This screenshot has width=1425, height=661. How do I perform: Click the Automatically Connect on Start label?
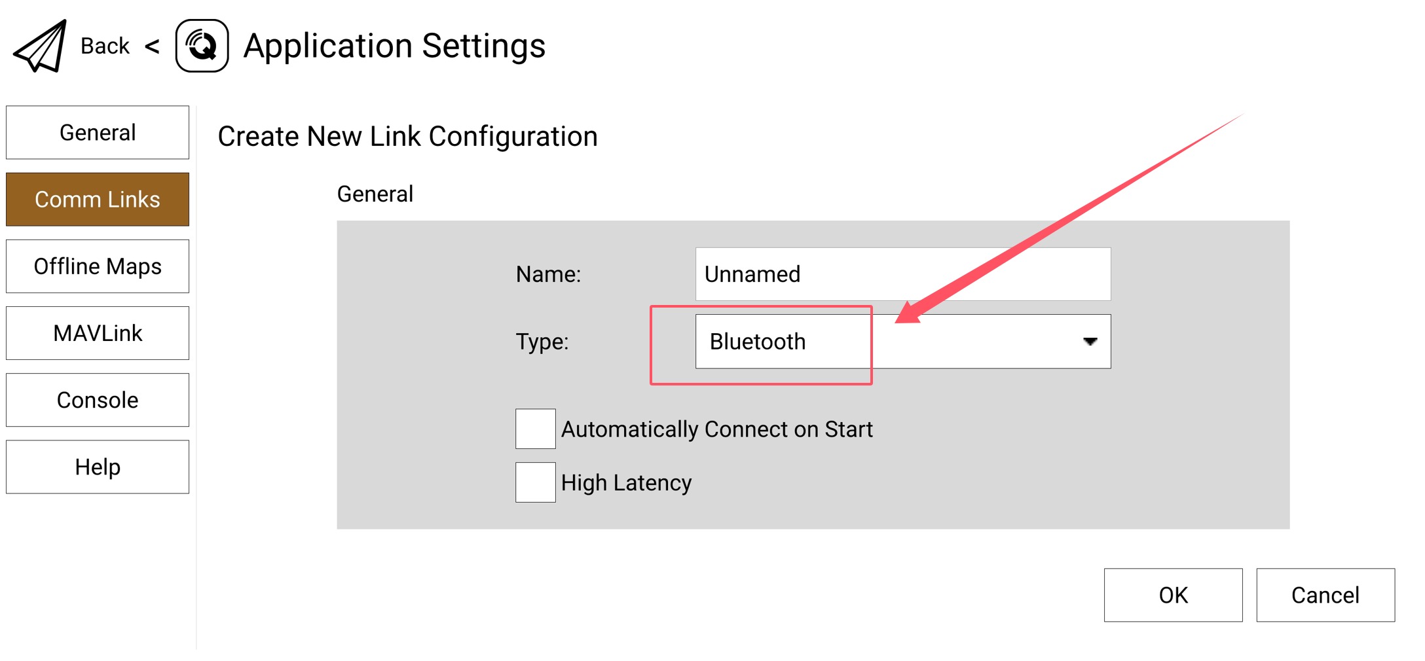(716, 429)
